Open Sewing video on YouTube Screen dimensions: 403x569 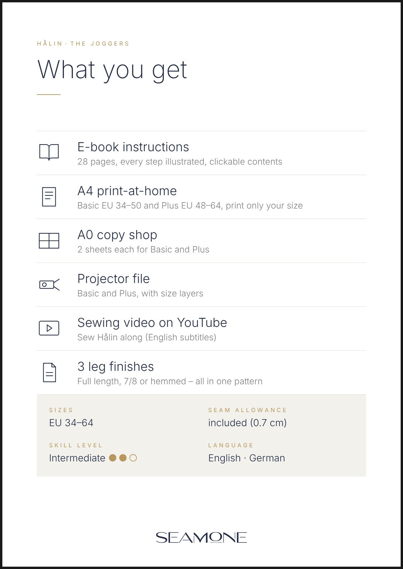click(x=152, y=323)
